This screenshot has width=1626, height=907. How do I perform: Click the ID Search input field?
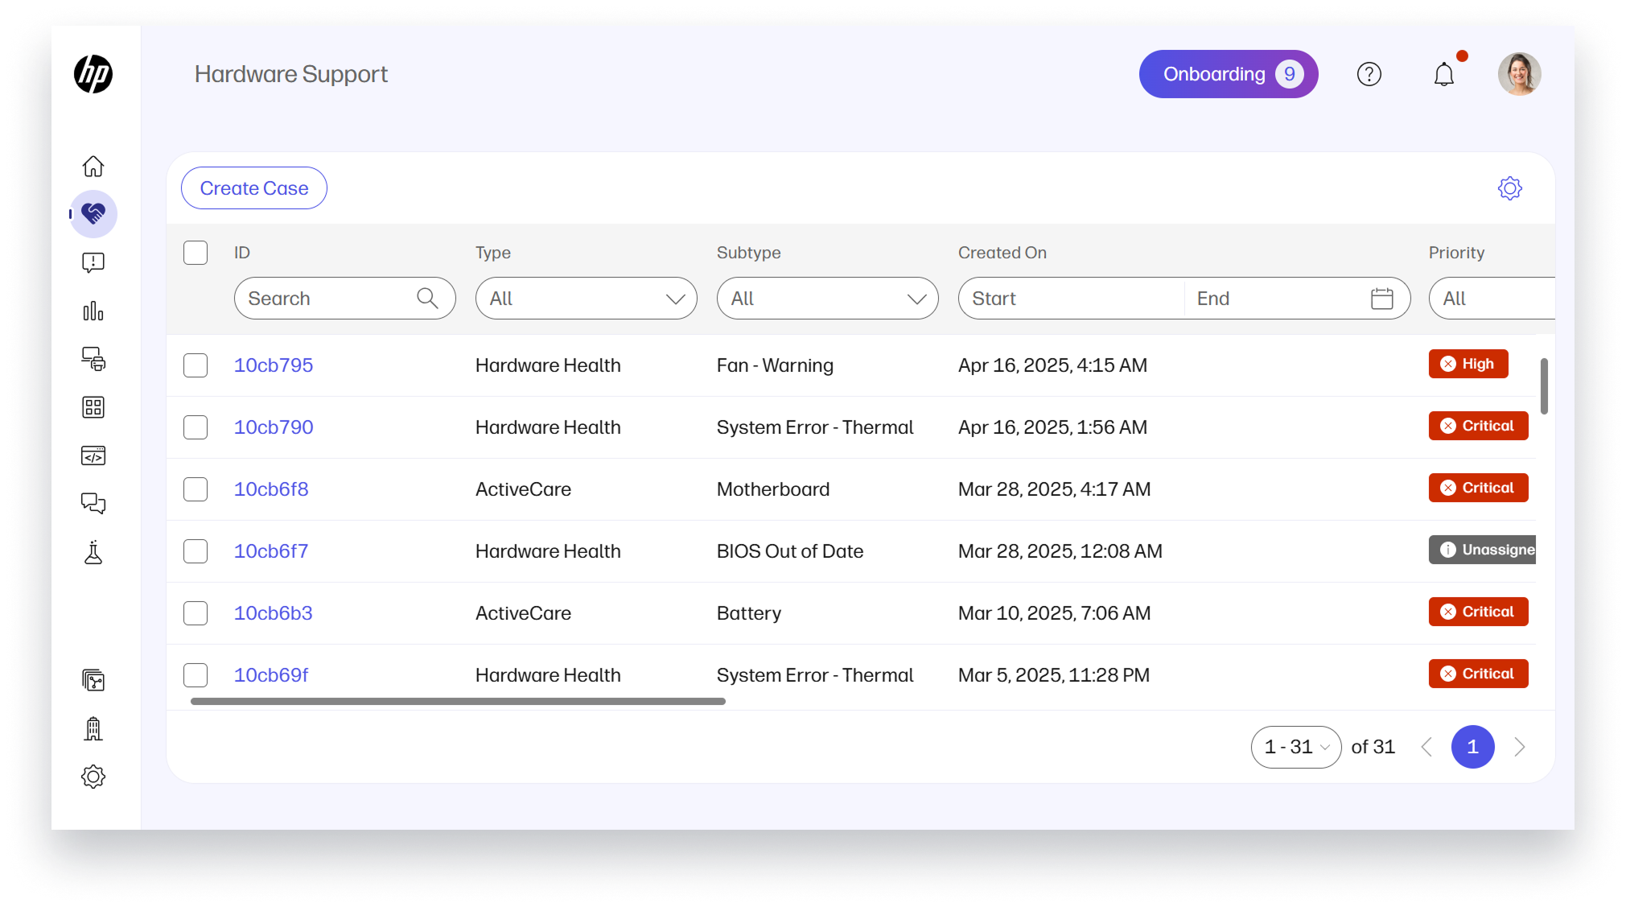(330, 299)
